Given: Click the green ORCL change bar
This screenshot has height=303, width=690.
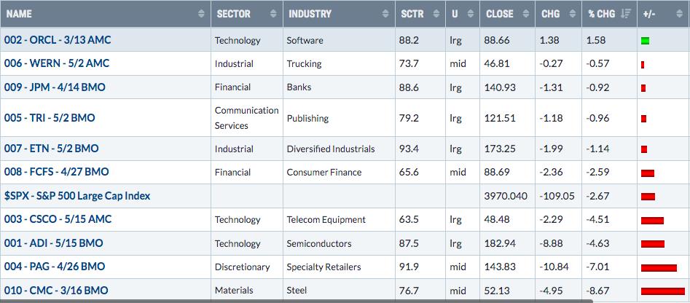Looking at the screenshot, I should tap(646, 41).
